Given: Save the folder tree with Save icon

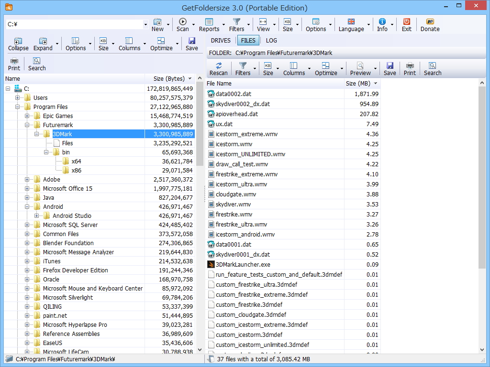Looking at the screenshot, I should (191, 44).
